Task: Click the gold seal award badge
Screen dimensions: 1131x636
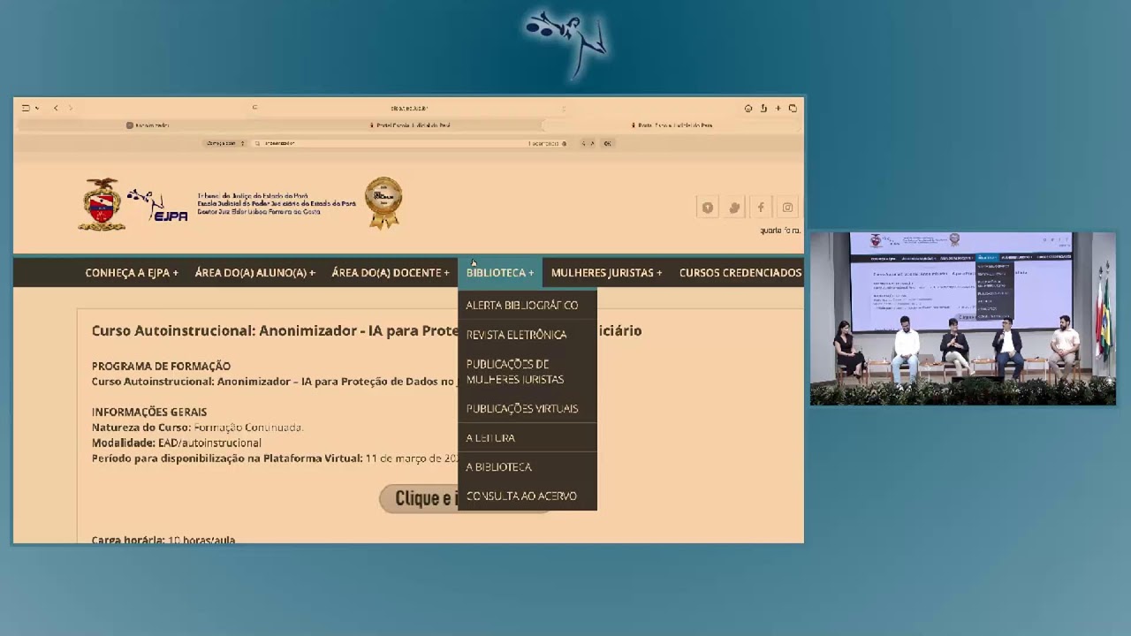Action: [383, 202]
